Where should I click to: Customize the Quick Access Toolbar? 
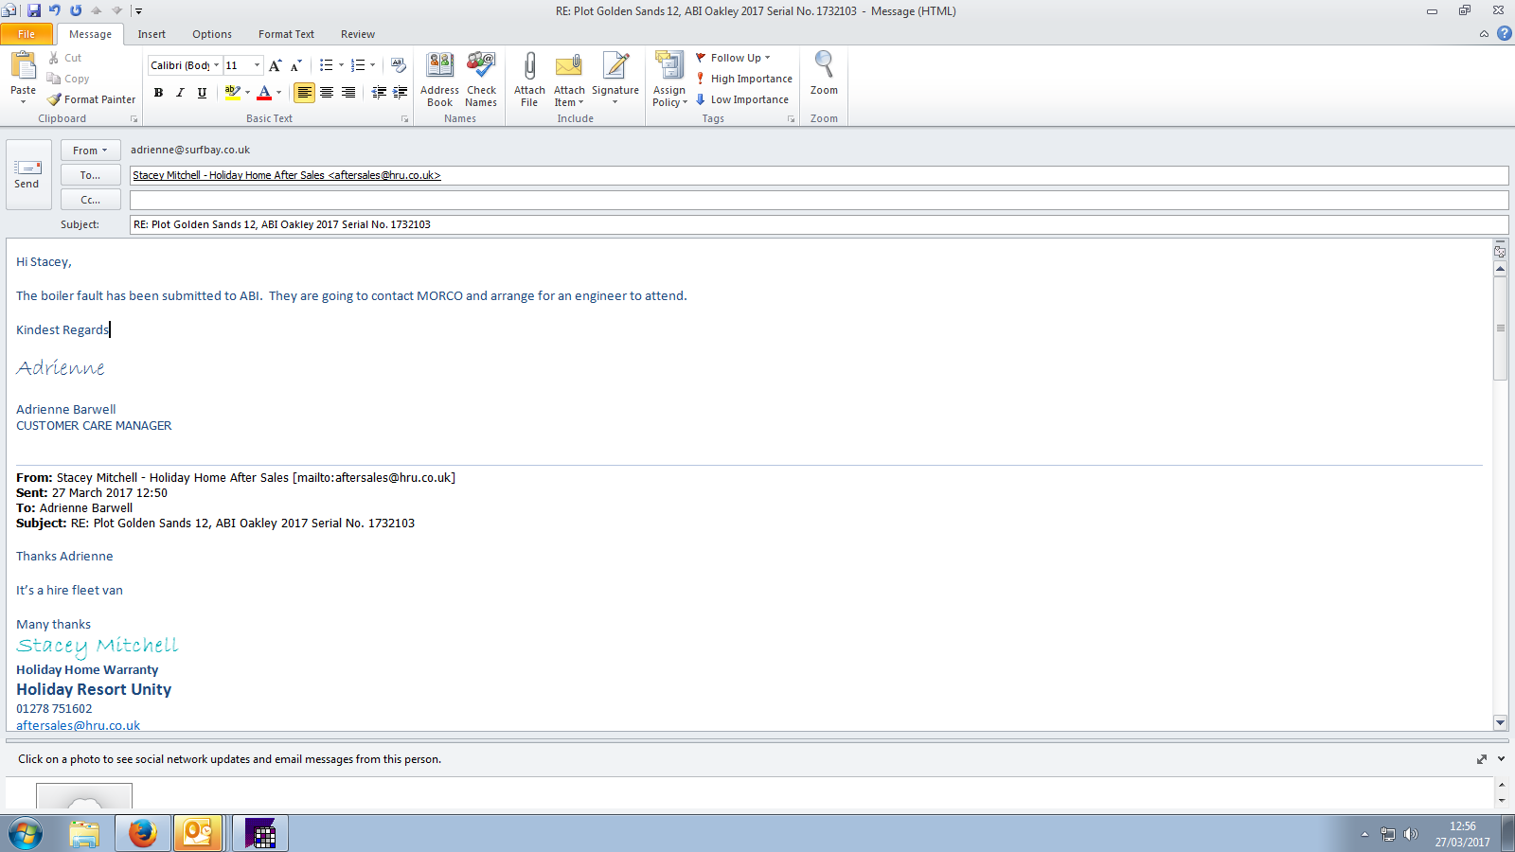point(138,11)
